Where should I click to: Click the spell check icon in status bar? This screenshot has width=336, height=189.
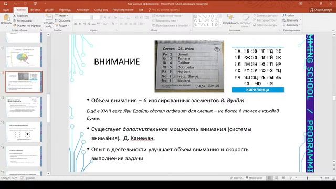22,178
